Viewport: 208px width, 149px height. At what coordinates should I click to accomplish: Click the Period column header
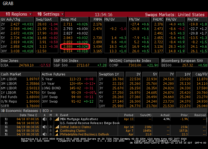pyautogui.click(x=129, y=115)
